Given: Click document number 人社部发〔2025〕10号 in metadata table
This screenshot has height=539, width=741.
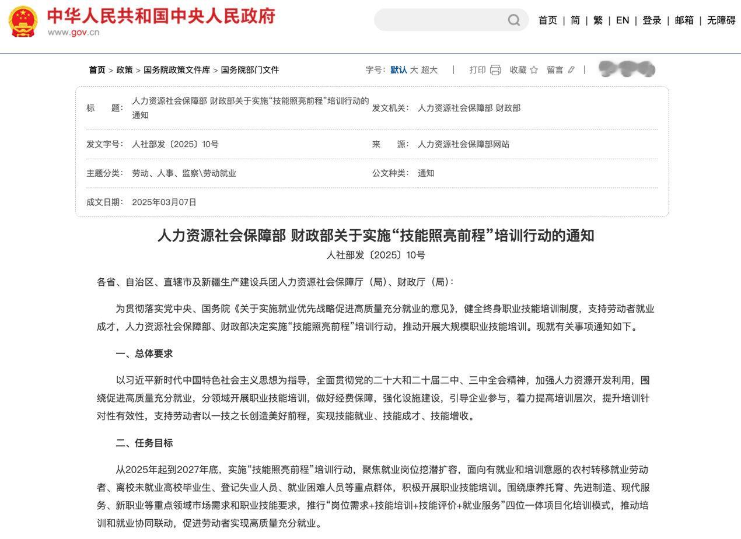Looking at the screenshot, I should (x=175, y=144).
